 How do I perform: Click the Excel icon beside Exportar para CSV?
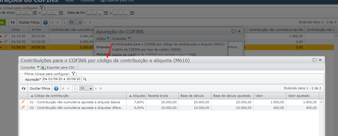[43, 67]
